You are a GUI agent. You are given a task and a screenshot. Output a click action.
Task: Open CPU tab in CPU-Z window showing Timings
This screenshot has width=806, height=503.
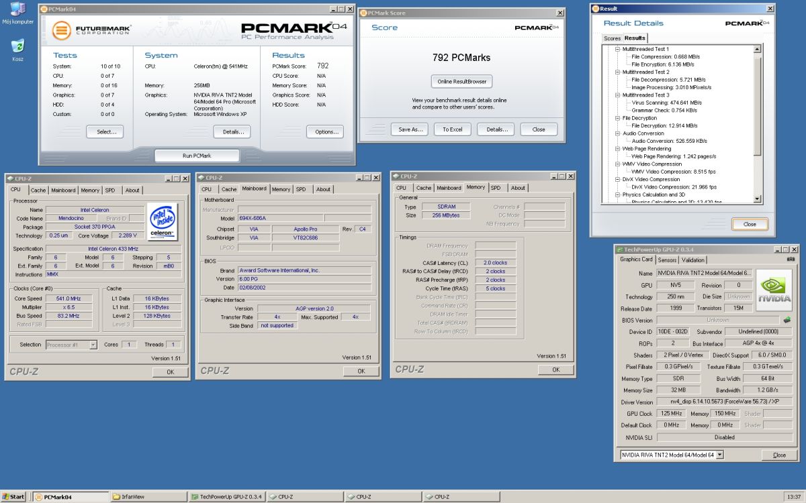(x=402, y=188)
